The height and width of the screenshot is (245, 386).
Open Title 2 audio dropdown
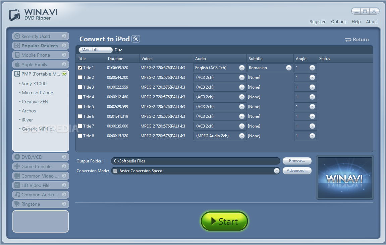(242, 78)
